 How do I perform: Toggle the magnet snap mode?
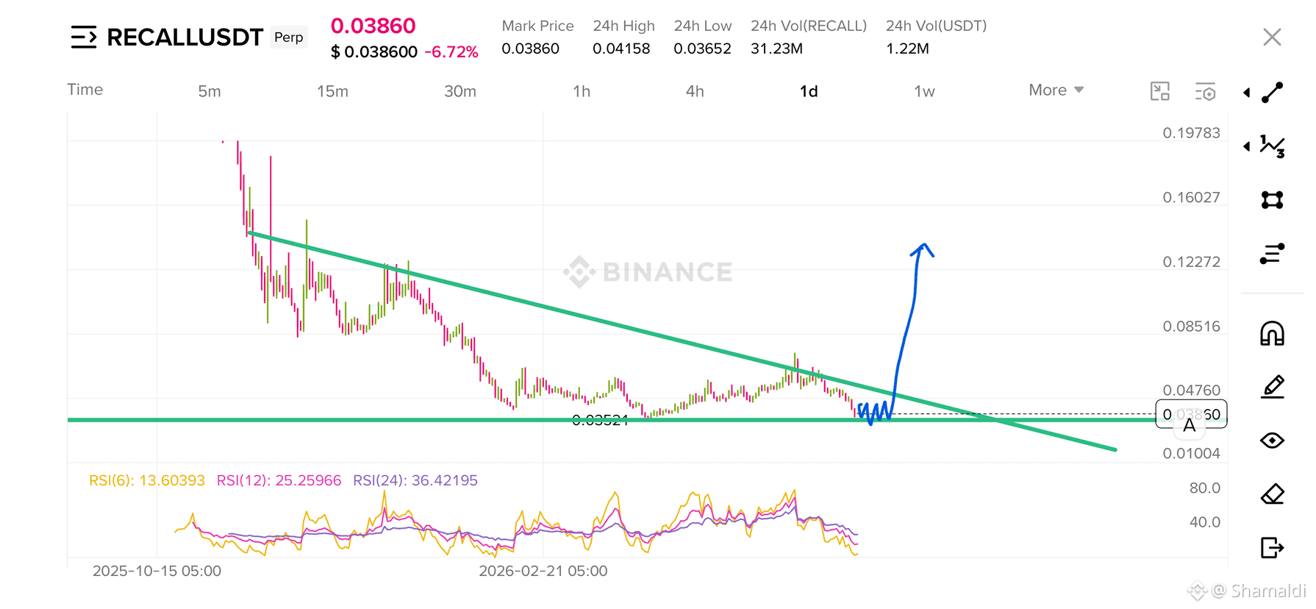(1273, 333)
